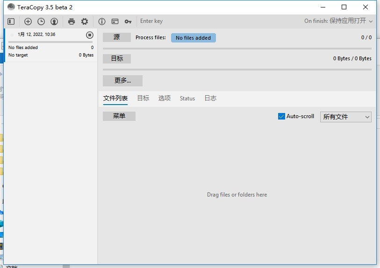Toggle the side panel icon in toolbar
The image size is (380, 268).
11,21
